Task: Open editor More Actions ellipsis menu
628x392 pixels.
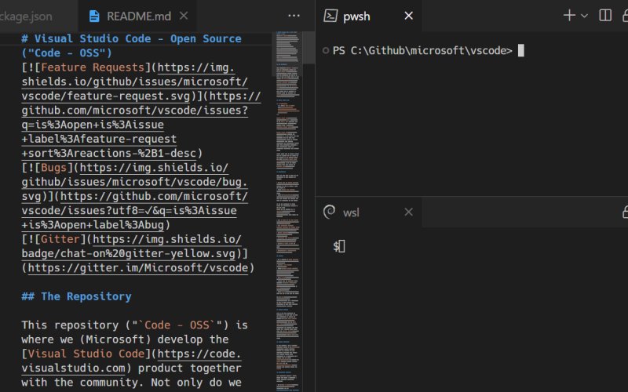Action: (x=294, y=16)
